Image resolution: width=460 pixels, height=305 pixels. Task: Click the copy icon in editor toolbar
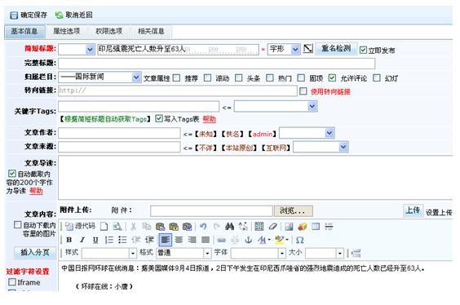(146, 227)
